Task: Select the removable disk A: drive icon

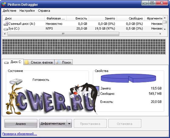Action: 6,24
